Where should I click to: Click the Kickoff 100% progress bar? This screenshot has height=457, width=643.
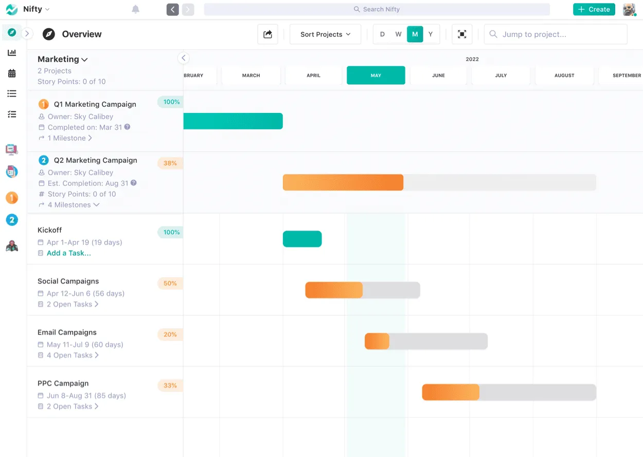tap(302, 239)
